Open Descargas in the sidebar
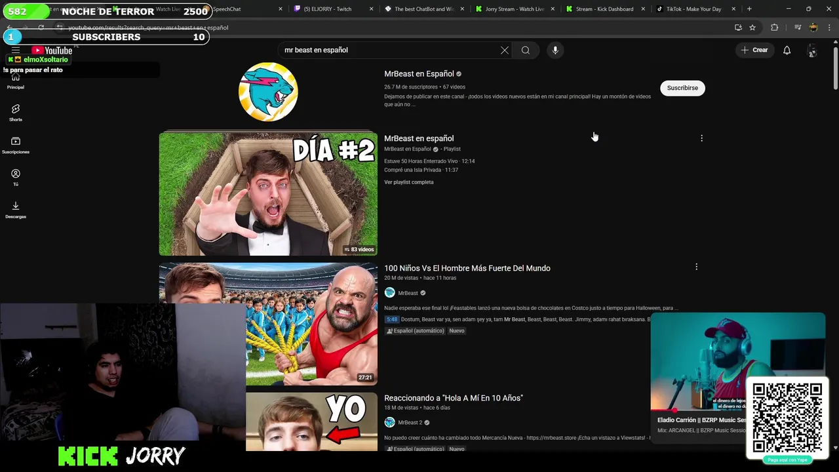 16,210
